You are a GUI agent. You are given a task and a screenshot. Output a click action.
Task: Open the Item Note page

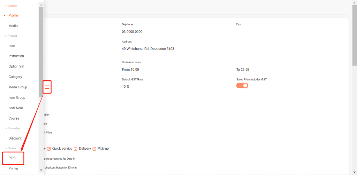pyautogui.click(x=16, y=108)
